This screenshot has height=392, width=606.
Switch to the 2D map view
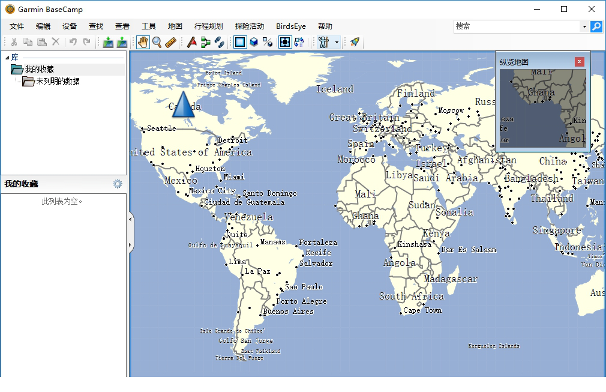240,42
